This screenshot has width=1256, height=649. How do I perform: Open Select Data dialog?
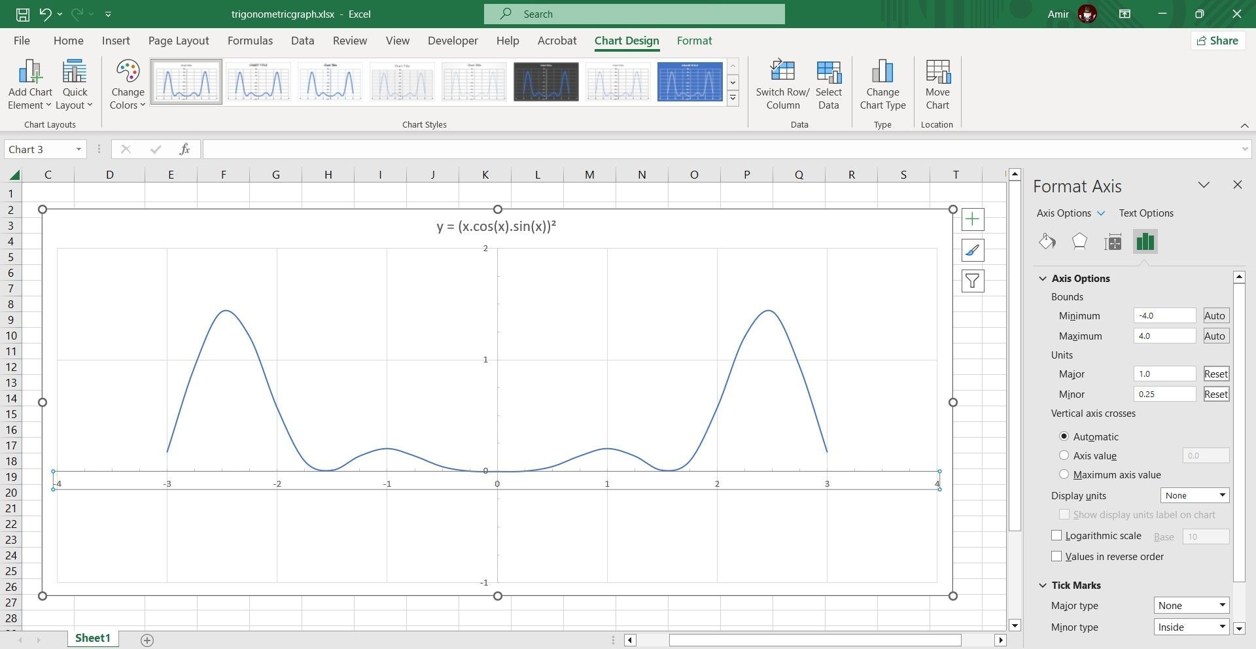coord(828,85)
